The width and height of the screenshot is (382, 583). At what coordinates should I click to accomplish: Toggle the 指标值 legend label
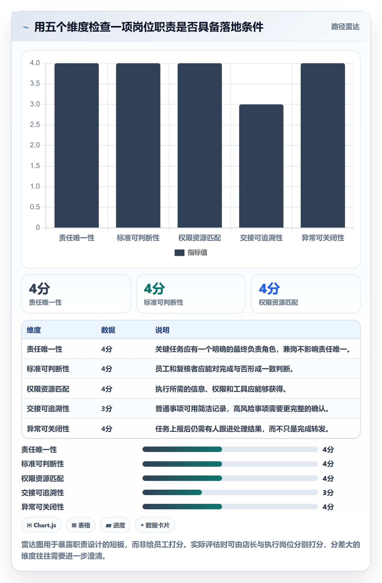[x=197, y=253]
